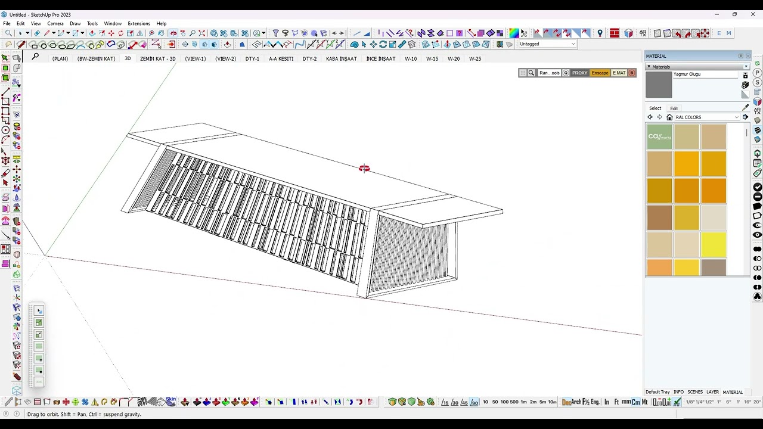This screenshot has height=429, width=763.
Task: Switch to Edit tab in Materials
Action: (x=674, y=108)
